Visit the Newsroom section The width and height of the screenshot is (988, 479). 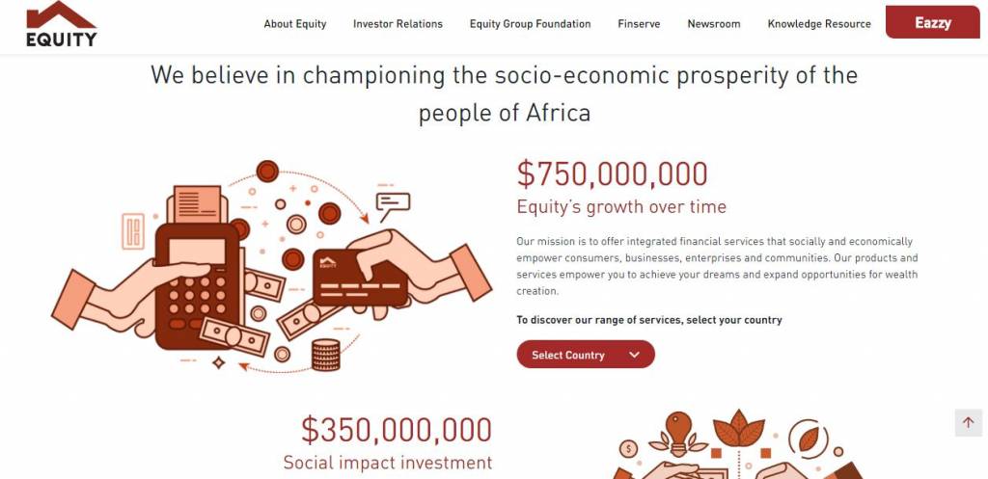(x=714, y=24)
